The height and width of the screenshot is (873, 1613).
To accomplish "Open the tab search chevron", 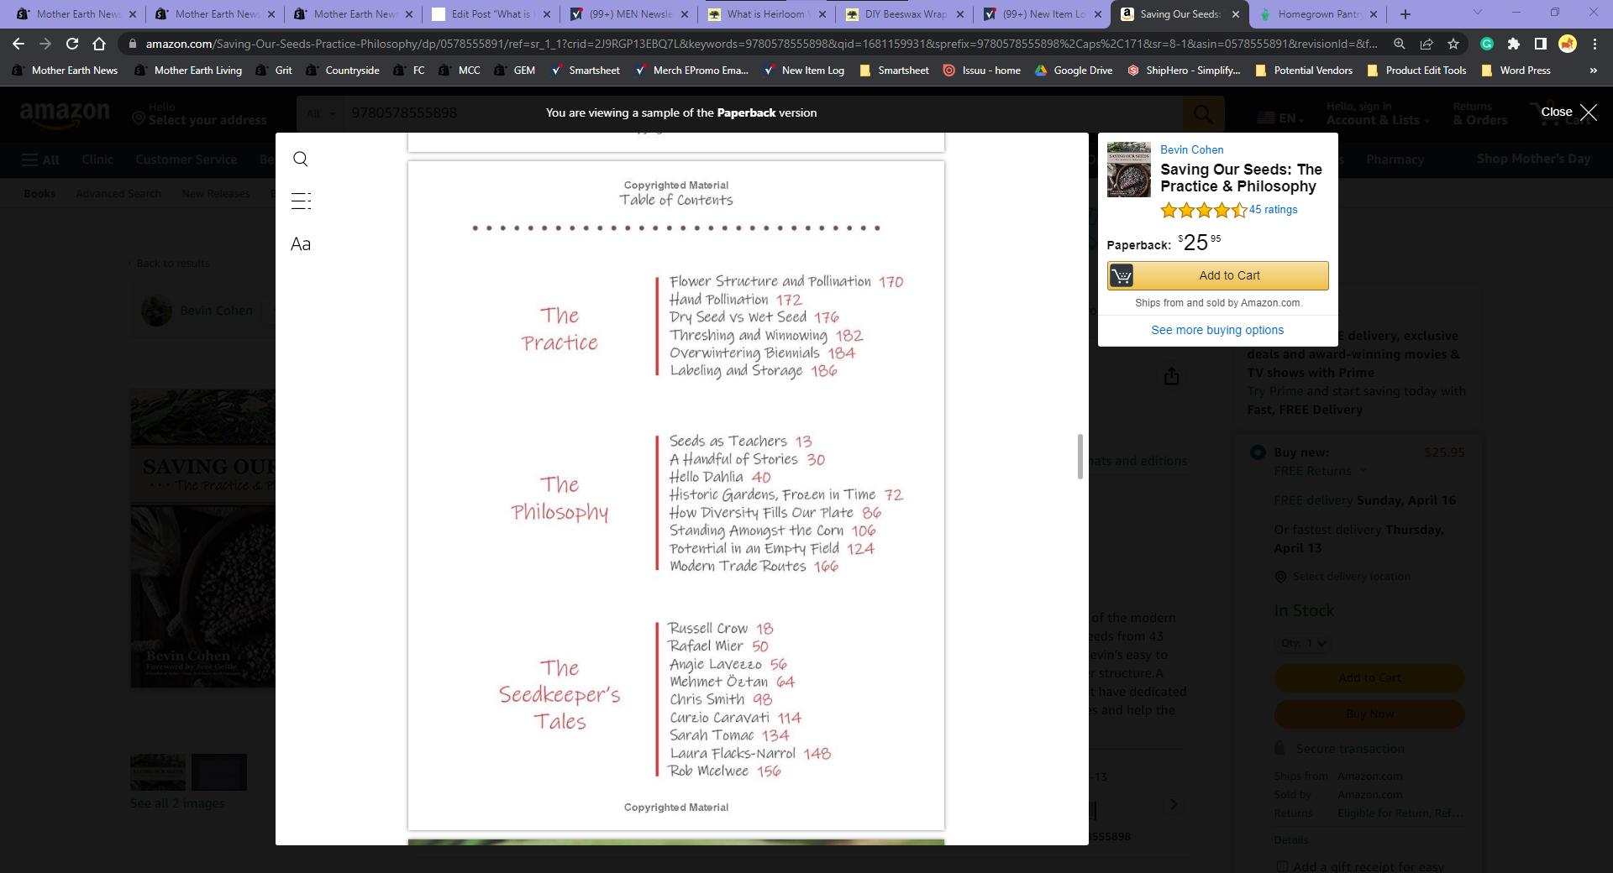I will point(1477,13).
